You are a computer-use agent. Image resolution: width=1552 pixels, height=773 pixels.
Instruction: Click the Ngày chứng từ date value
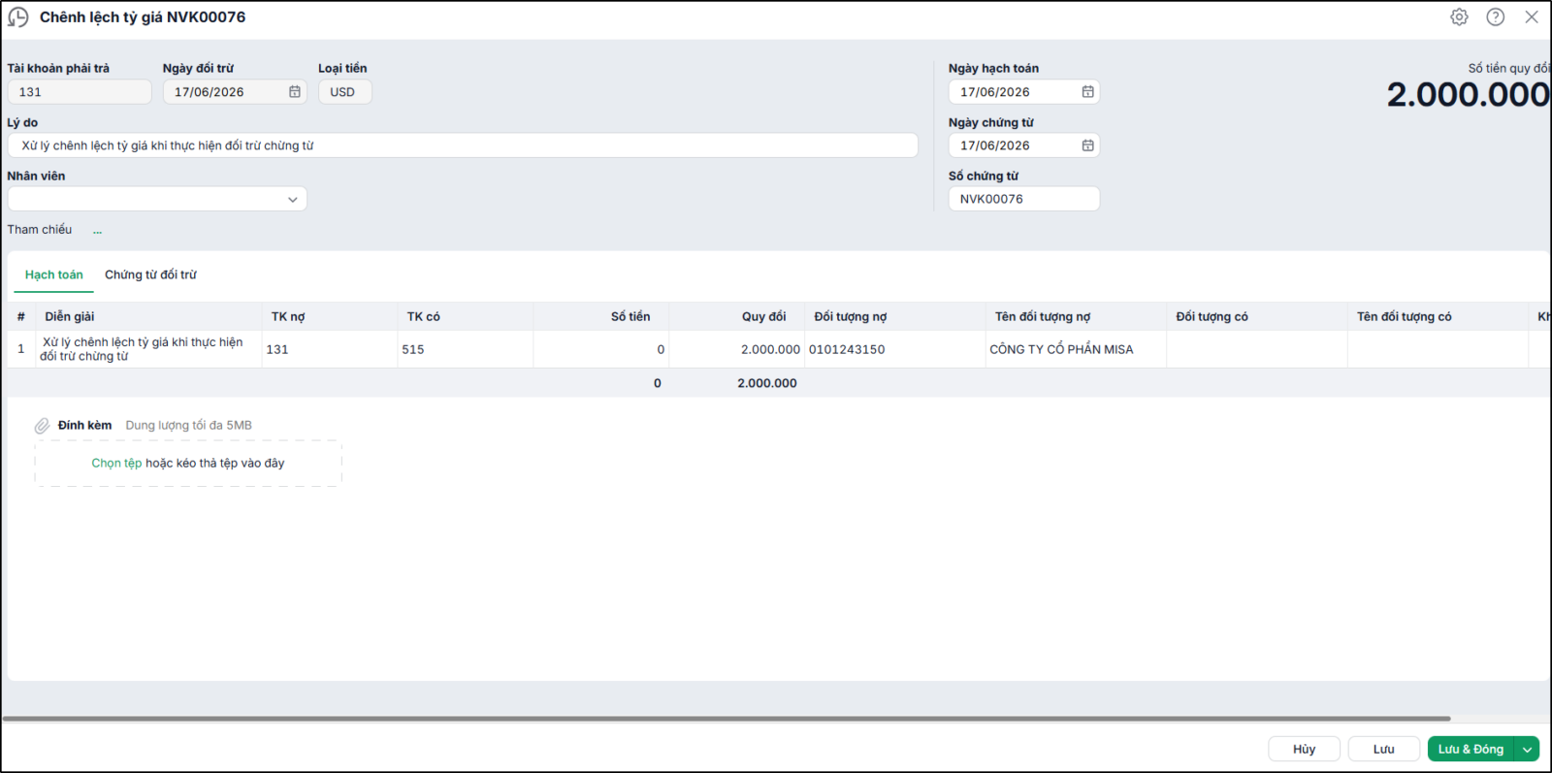[x=995, y=145]
